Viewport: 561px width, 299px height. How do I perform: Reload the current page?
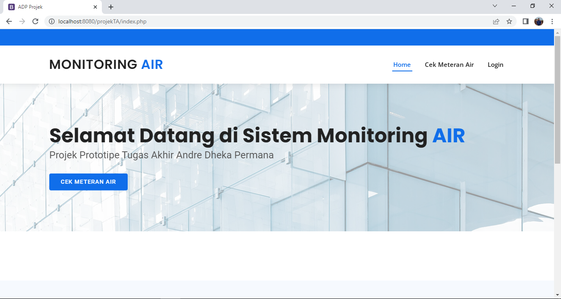(x=35, y=21)
